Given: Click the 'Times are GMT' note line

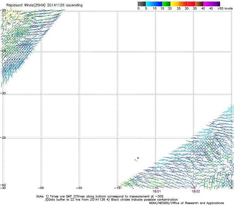Looking at the screenshot, I should 100,196.
